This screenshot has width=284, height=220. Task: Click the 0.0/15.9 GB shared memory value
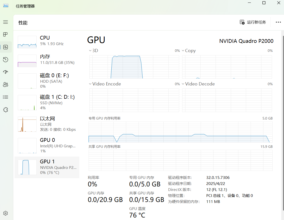147,200
